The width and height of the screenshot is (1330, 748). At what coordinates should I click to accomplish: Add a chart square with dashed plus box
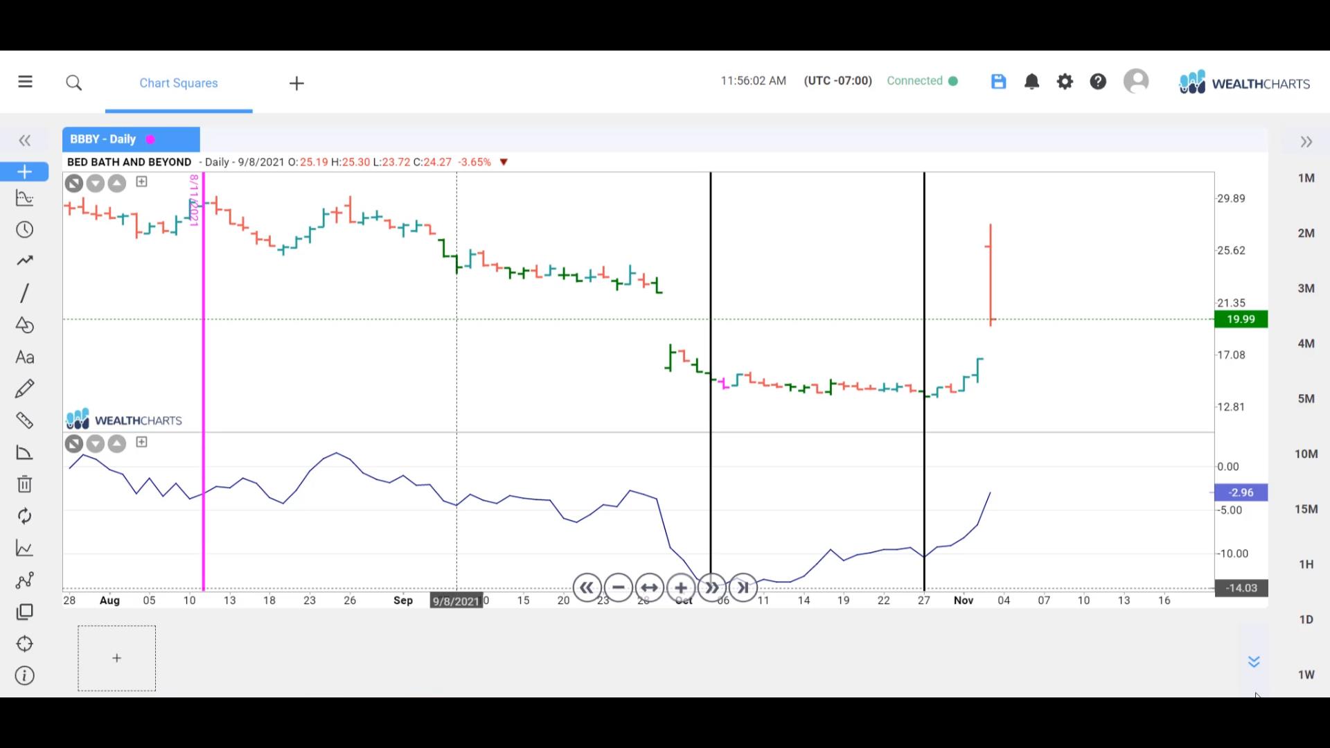[116, 658]
